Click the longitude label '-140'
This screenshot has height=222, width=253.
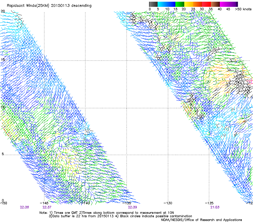click(x=85, y=203)
